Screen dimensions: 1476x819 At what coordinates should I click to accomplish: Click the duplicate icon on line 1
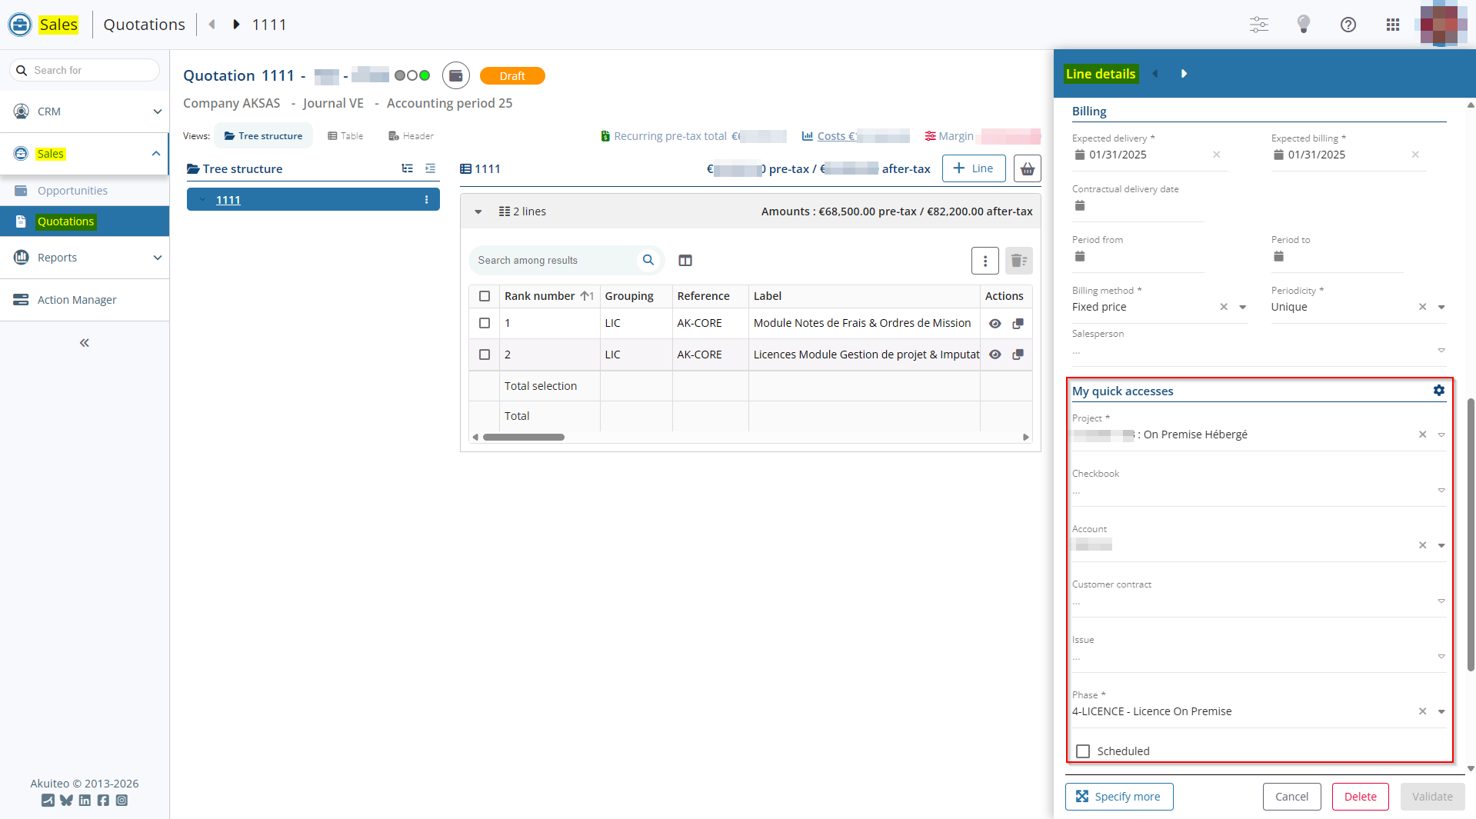click(1018, 324)
